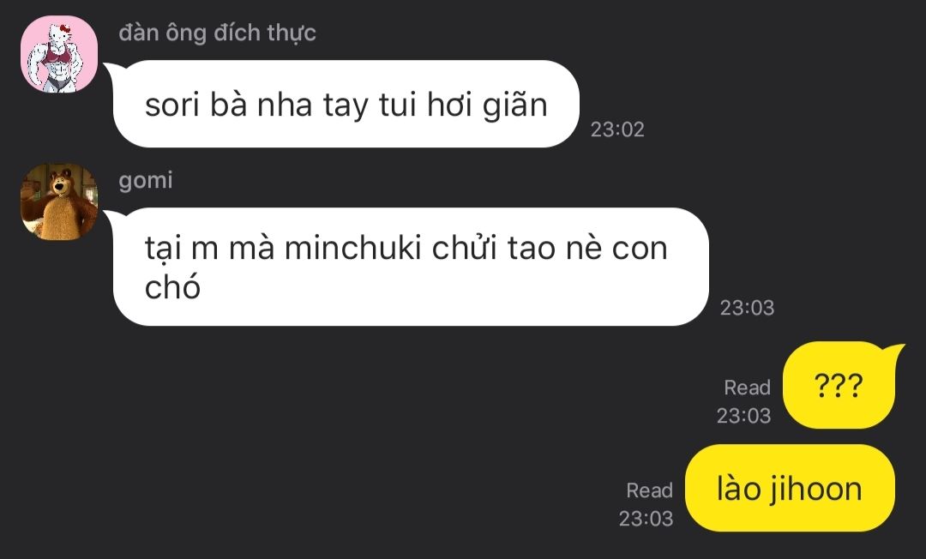Click the 23:03 timestamp beside gomi's message
This screenshot has width=926, height=559.
tap(747, 308)
